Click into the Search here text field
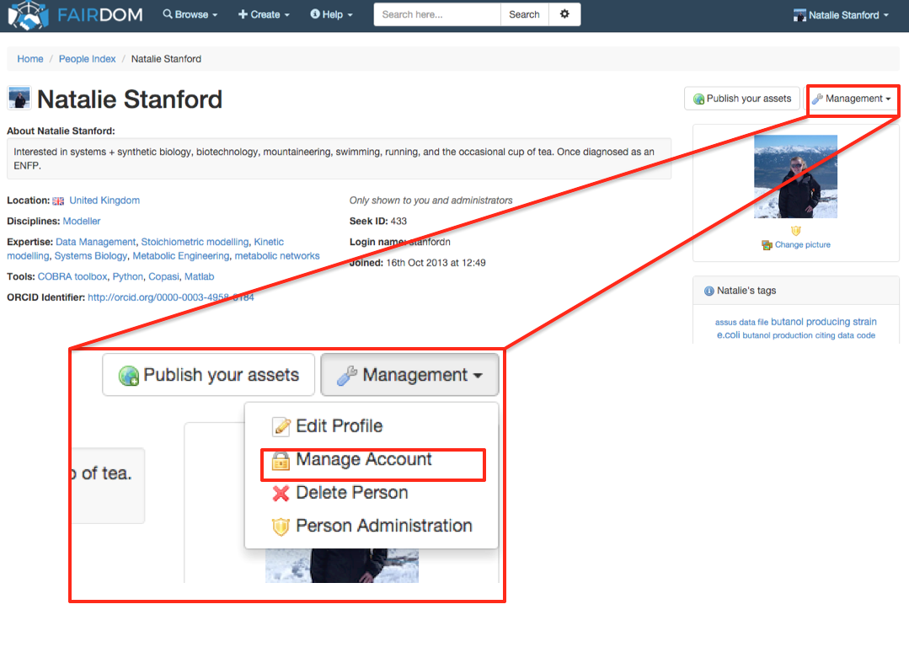Viewport: 909px width, 647px height. [436, 14]
